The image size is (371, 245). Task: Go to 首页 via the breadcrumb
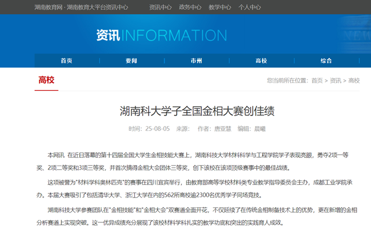[317, 80]
